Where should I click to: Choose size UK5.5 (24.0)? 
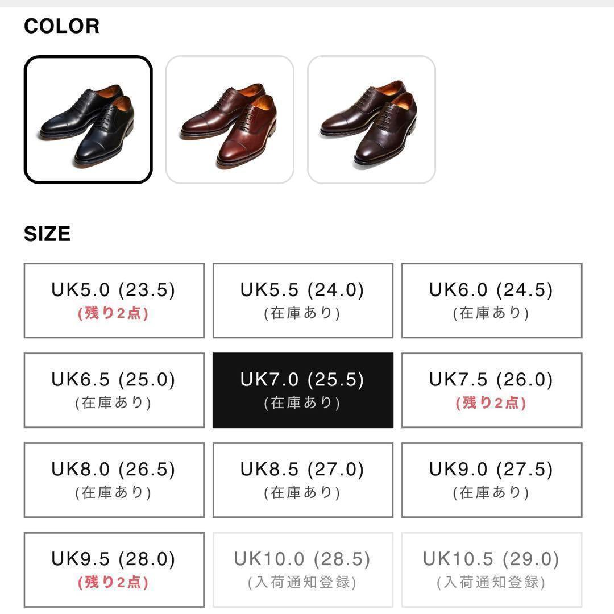302,300
